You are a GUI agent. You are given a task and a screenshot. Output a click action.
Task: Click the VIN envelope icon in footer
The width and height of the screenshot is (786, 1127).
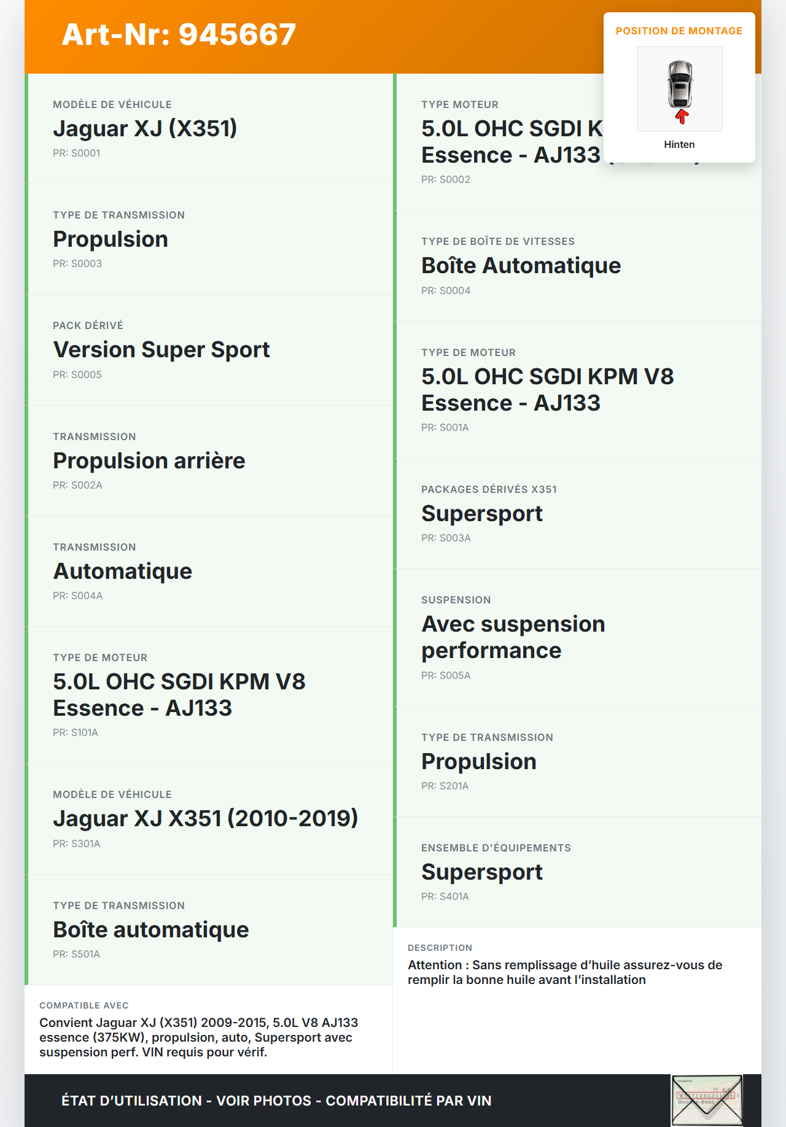pos(707,1100)
